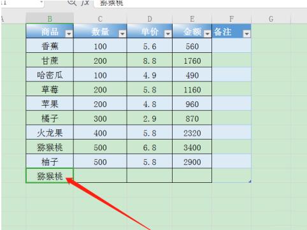The height and width of the screenshot is (230, 307).
Task: Click the 猕猴桃 cell with quantity 500
Action: pos(50,147)
